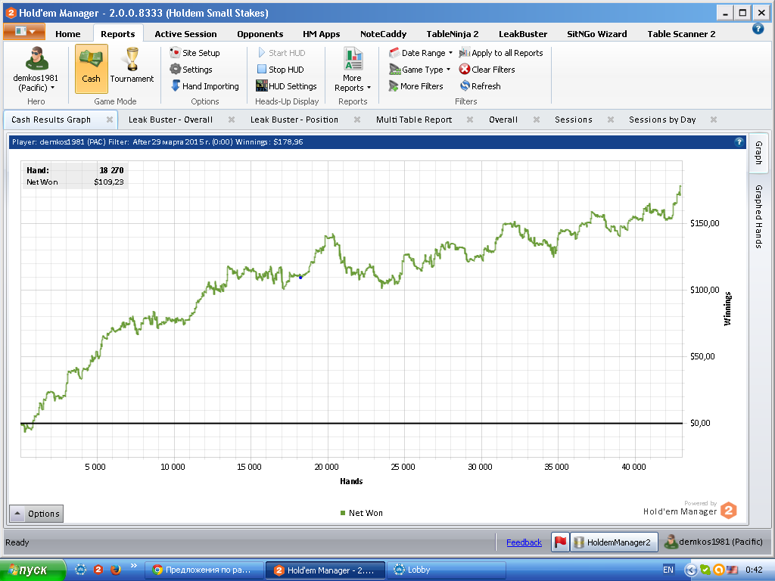Select Tournament game mode
This screenshot has height=581, width=775.
pos(132,66)
